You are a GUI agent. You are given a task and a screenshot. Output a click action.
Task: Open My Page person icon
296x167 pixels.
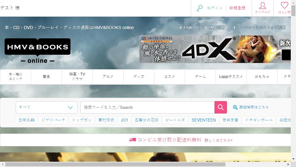click(263, 6)
